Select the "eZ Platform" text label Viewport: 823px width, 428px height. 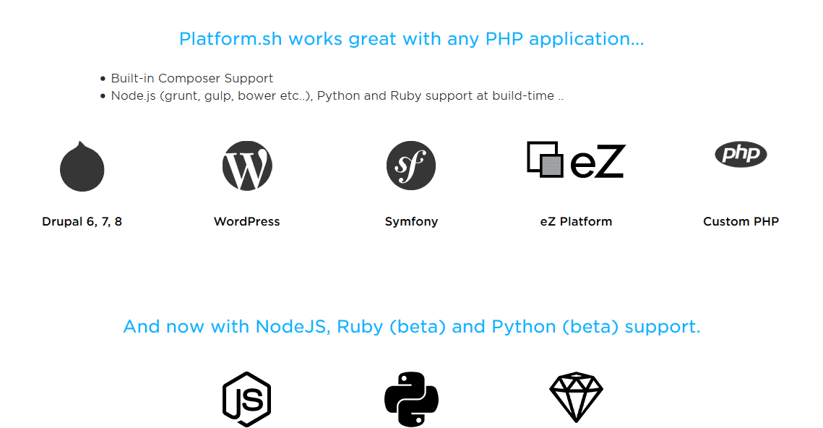(576, 222)
